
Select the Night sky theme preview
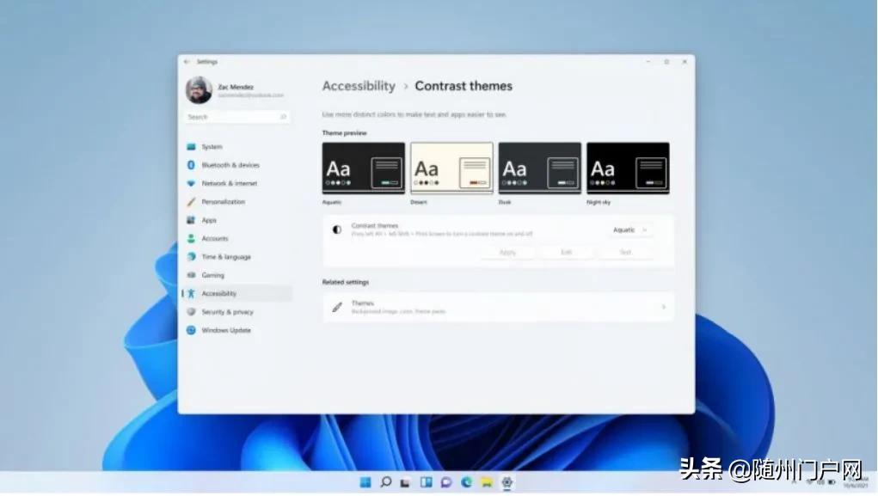628,169
